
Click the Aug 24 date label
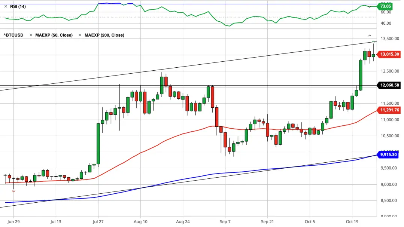(x=183, y=222)
